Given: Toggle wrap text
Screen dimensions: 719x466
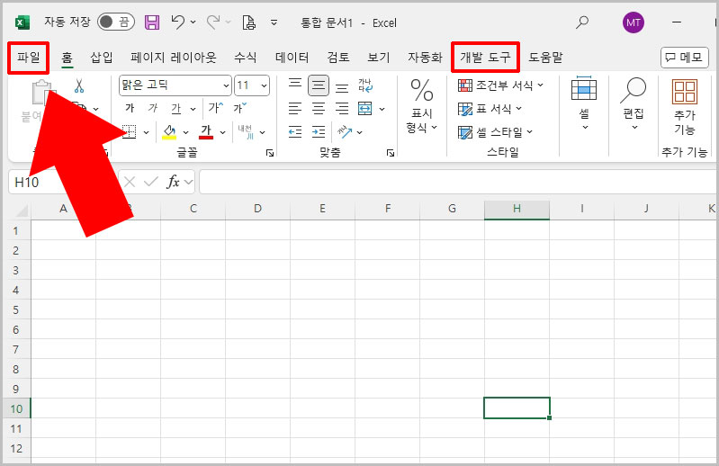Looking at the screenshot, I should [365, 85].
